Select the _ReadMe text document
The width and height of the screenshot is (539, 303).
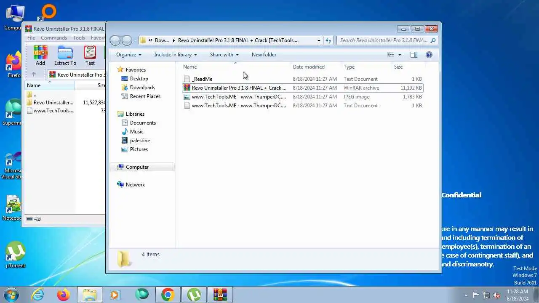coord(302,79)
